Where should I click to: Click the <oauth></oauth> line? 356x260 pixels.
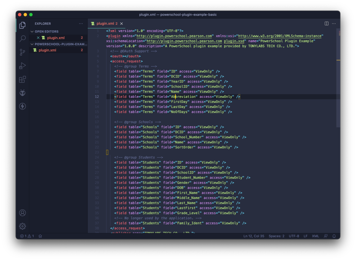click(x=125, y=56)
